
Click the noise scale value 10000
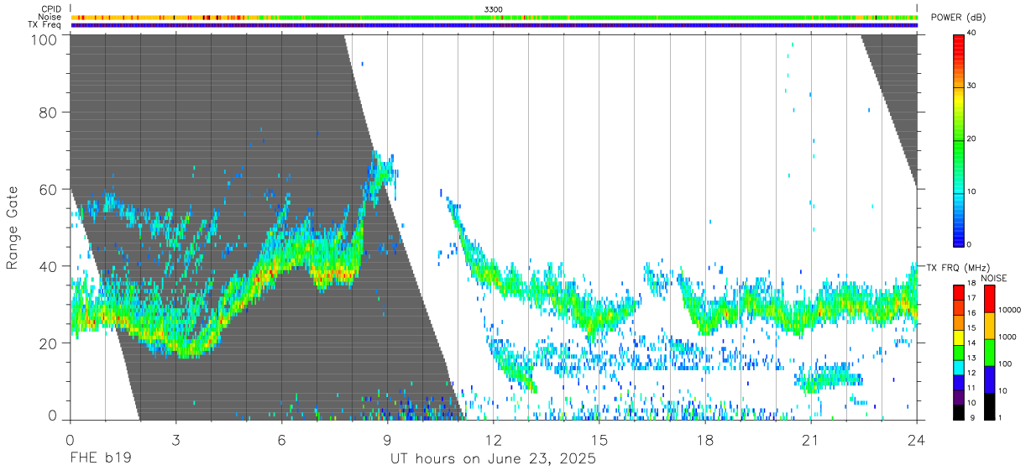(1009, 311)
